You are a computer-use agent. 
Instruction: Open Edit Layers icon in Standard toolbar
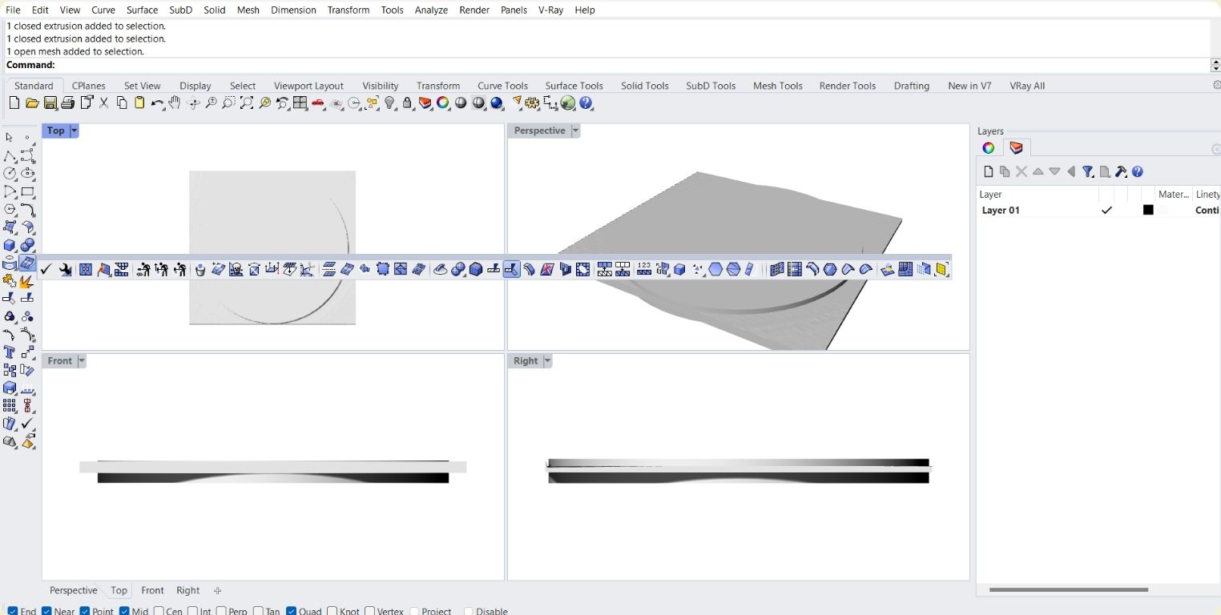[x=425, y=103]
